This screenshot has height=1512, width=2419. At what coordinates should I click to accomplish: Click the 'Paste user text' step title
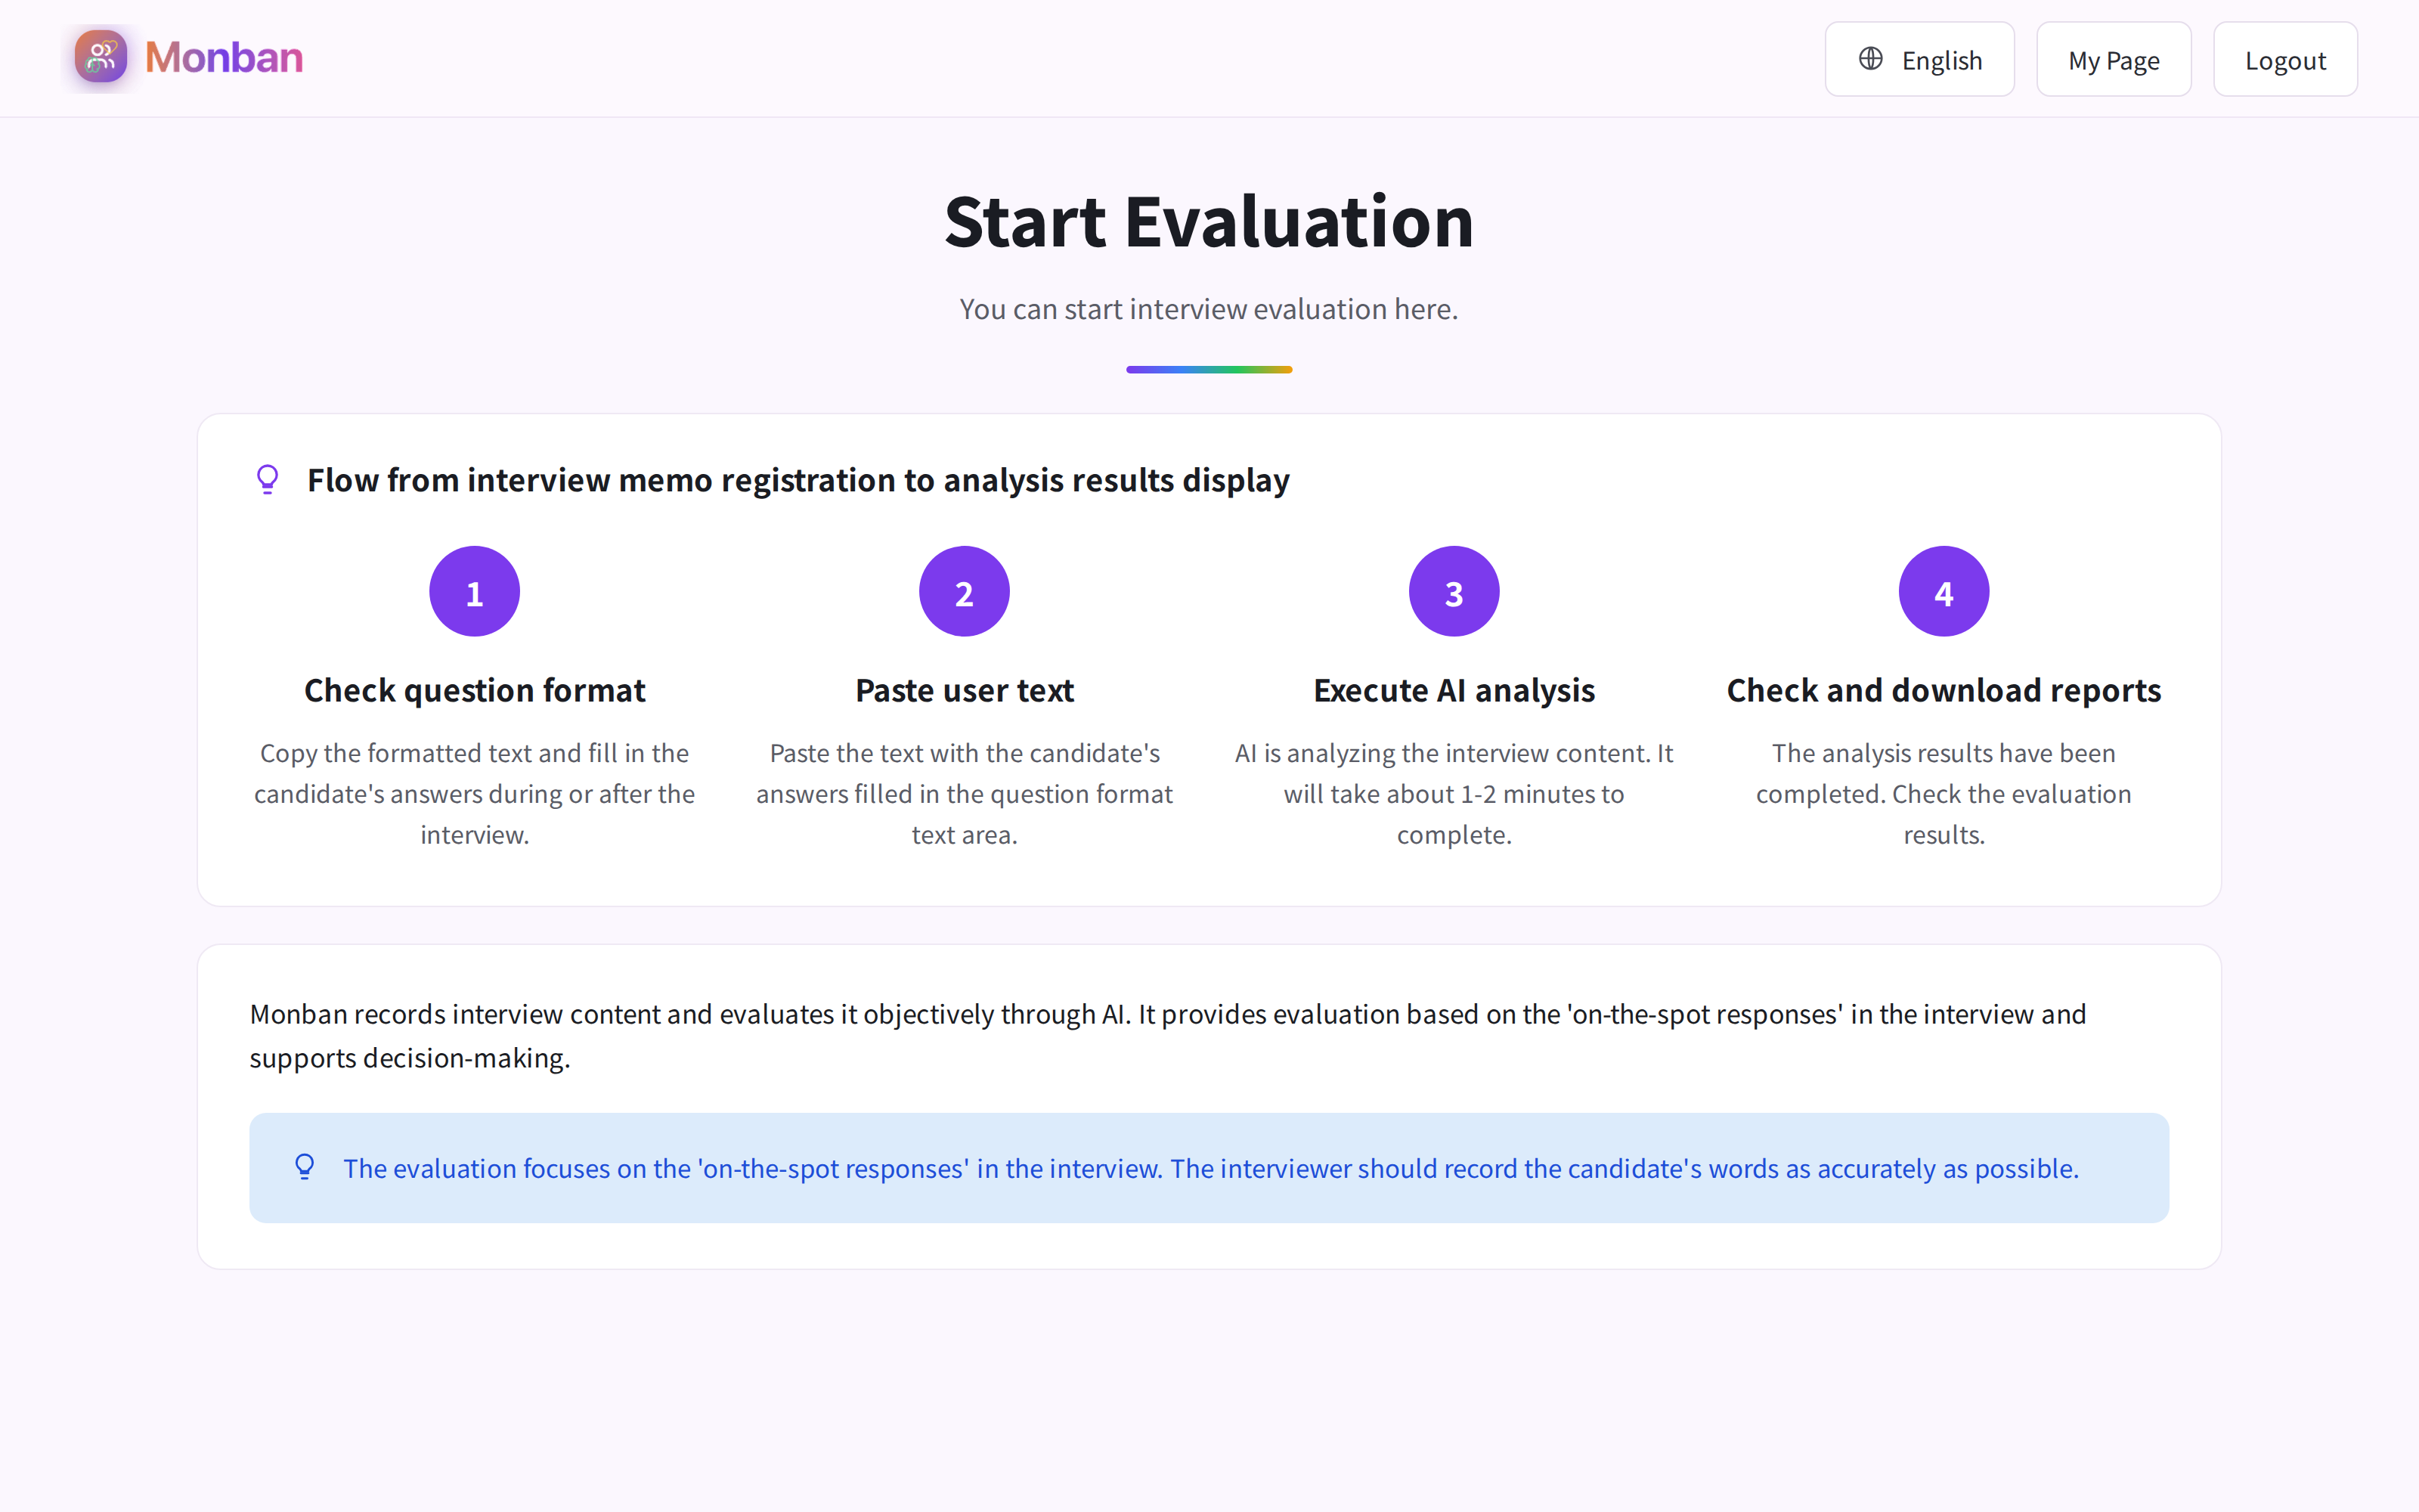click(964, 690)
